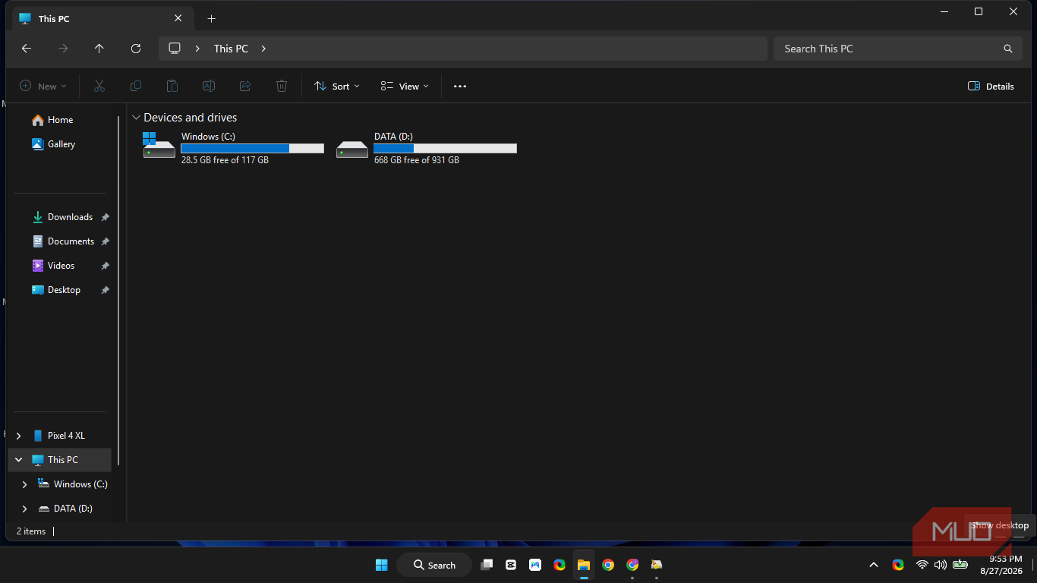Collapse the Devices and drives group

click(x=137, y=118)
